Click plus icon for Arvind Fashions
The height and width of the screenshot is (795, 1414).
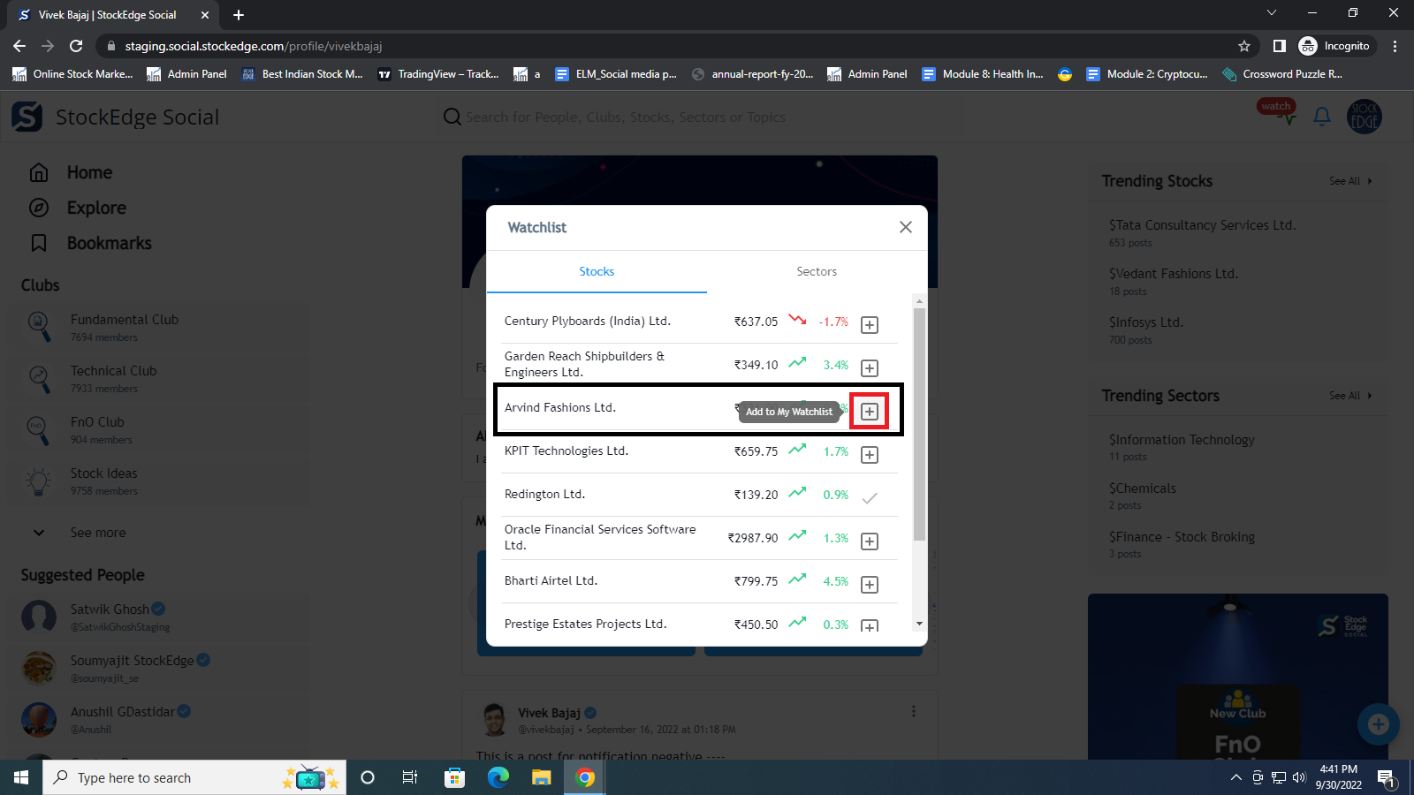pos(870,412)
